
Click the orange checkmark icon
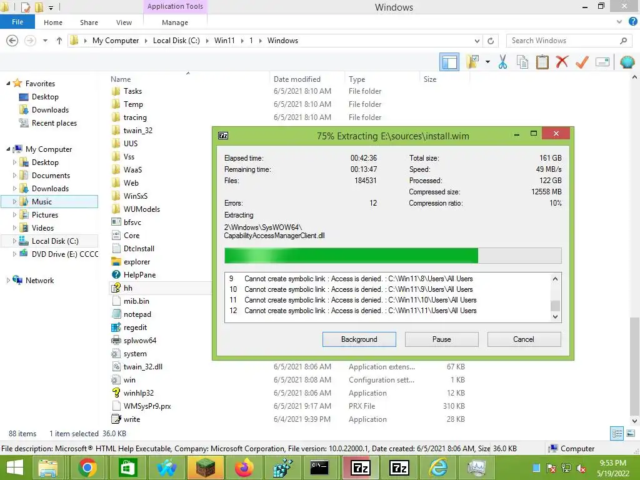pos(582,62)
